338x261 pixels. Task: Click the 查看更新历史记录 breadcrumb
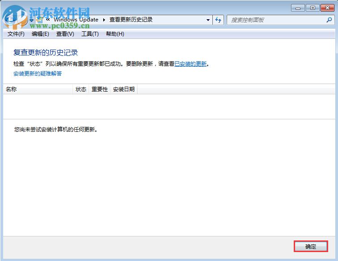click(131, 20)
